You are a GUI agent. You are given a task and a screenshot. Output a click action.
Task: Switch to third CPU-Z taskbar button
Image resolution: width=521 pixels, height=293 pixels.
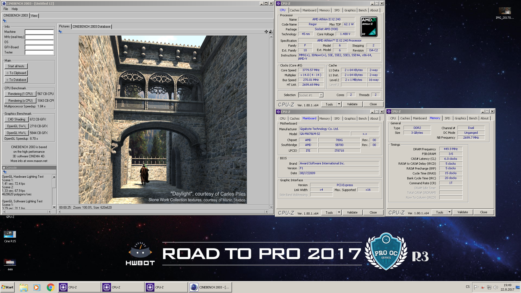166,287
